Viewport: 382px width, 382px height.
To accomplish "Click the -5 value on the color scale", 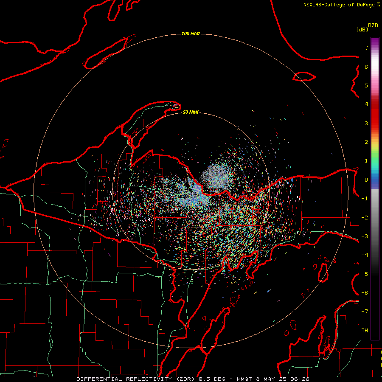I will coord(365,274).
